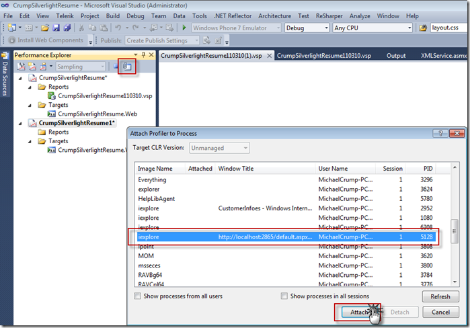Click the process list scroll-down arrow
Image resolution: width=470 pixels, height=328 pixels.
click(455, 282)
